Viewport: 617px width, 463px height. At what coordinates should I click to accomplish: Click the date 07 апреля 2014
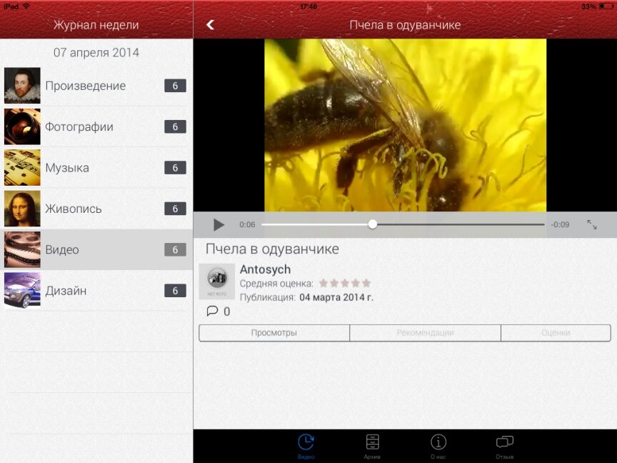[x=96, y=52]
